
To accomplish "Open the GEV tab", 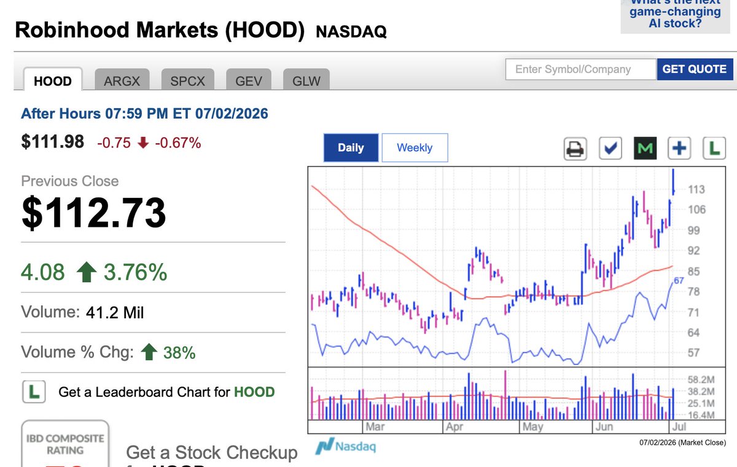I will (x=249, y=81).
